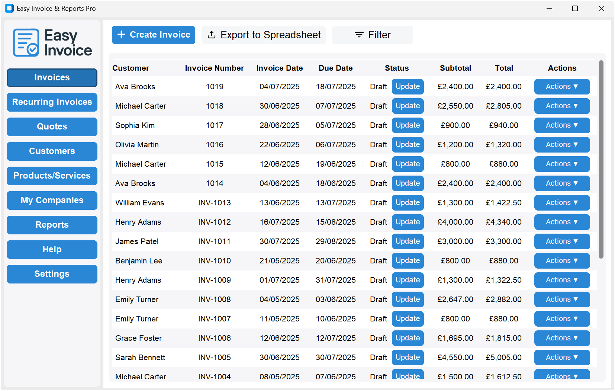
Task: Minimize the application window
Action: (x=549, y=8)
